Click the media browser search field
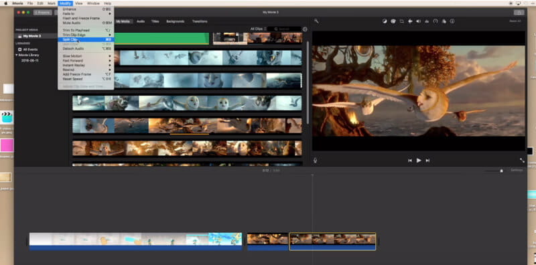Viewport: 536px width, 265px height. coord(284,29)
